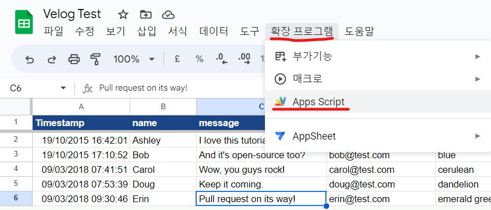Choose Apps Script from the menu
491x210 pixels.
point(378,101)
